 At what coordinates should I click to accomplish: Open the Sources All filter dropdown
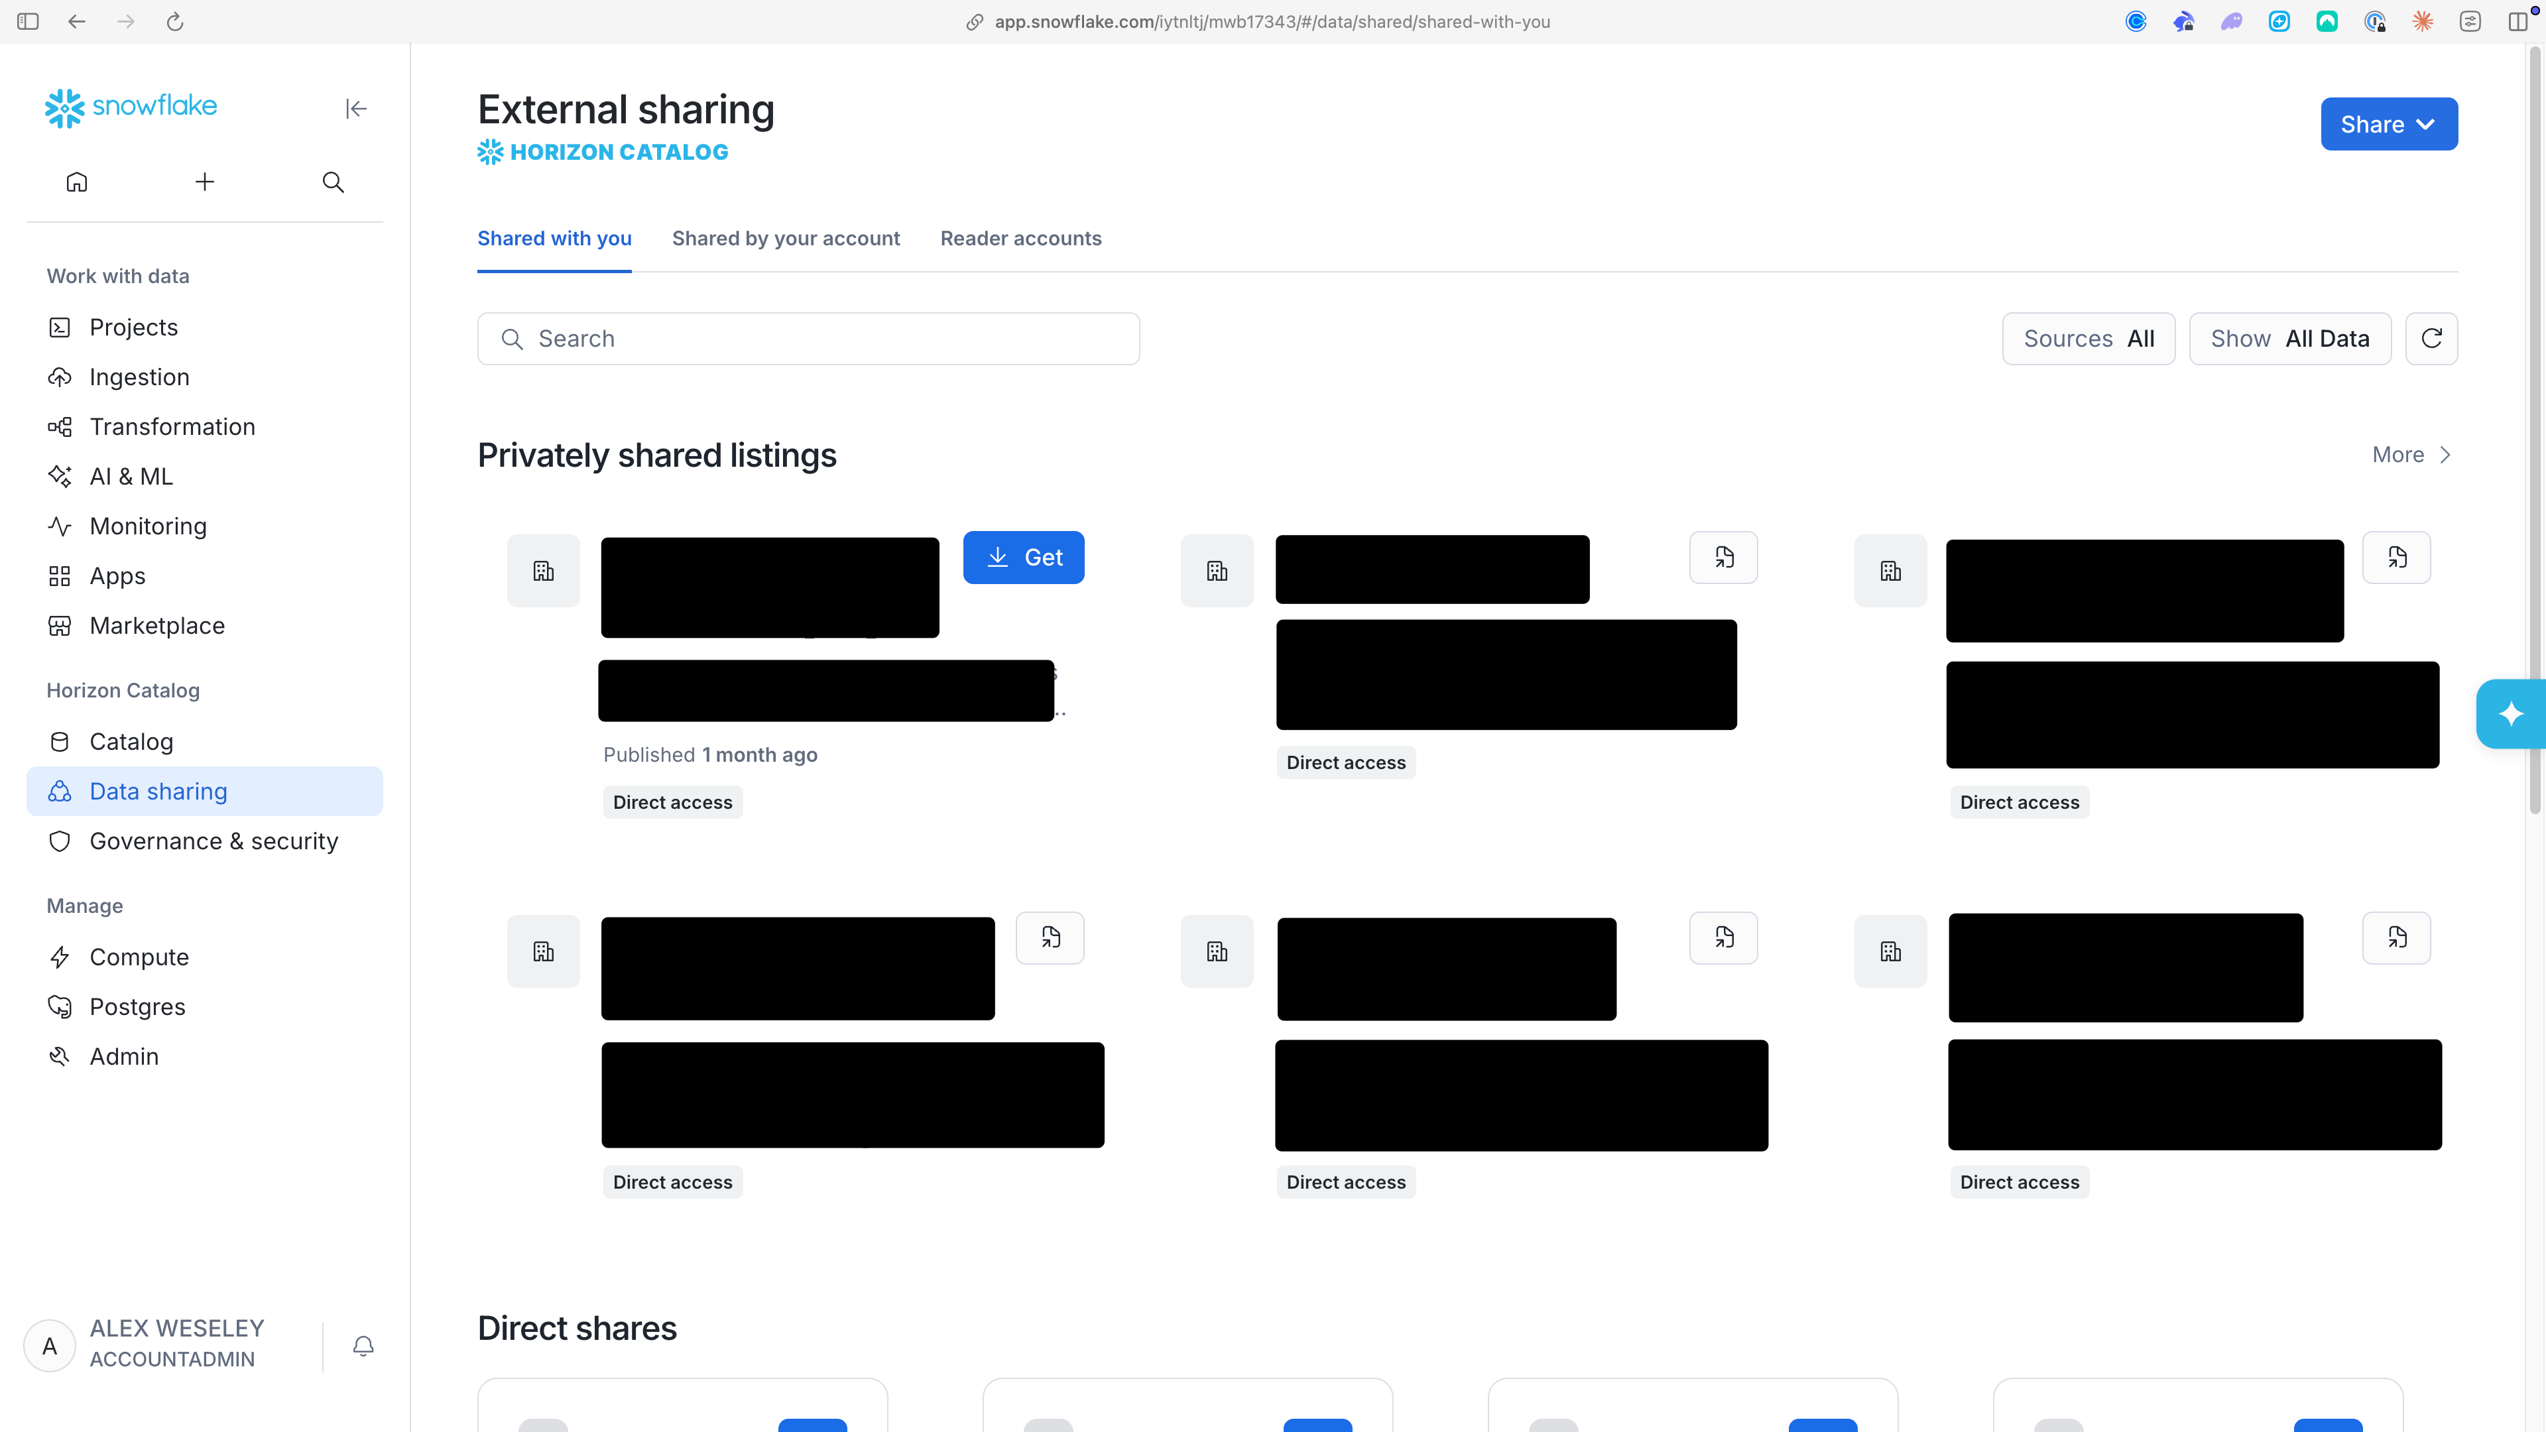click(x=2089, y=339)
